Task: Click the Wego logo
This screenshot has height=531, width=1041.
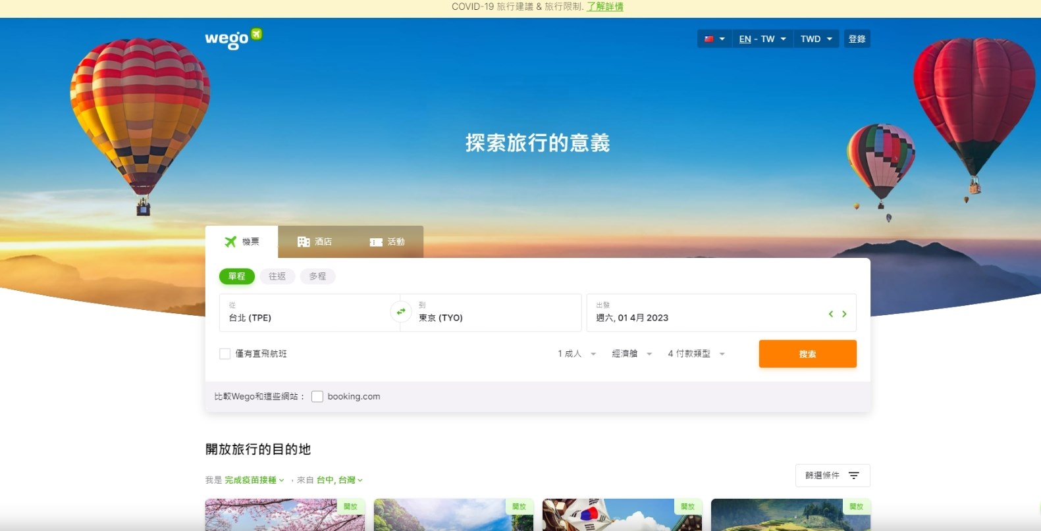Action: pos(233,38)
